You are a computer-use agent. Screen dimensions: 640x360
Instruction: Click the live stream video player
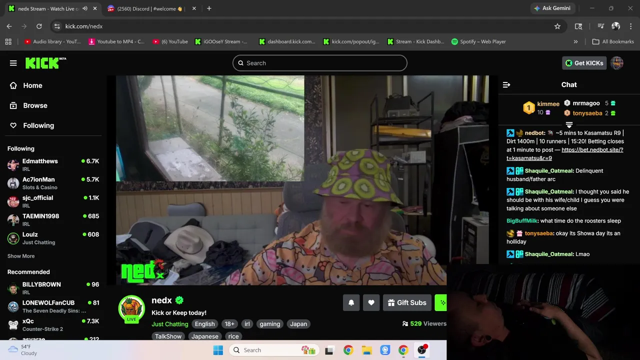[302, 180]
